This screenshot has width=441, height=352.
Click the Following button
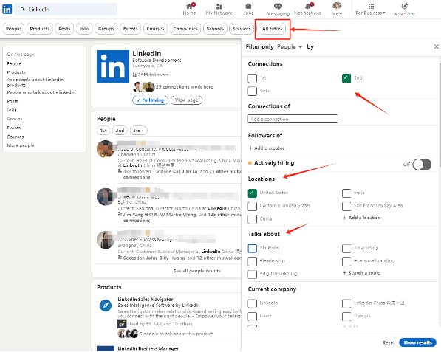(x=150, y=100)
